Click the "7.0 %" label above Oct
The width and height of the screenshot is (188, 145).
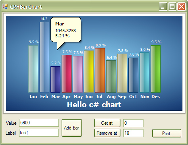tap(134, 54)
